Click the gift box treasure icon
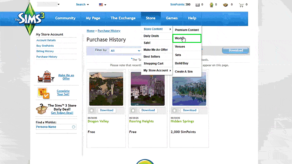Screen dimensions: 292x164 [x=225, y=5]
